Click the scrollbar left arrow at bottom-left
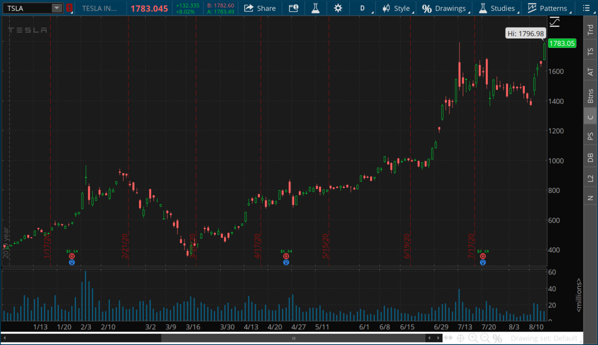Image resolution: width=598 pixels, height=345 pixels. point(5,338)
